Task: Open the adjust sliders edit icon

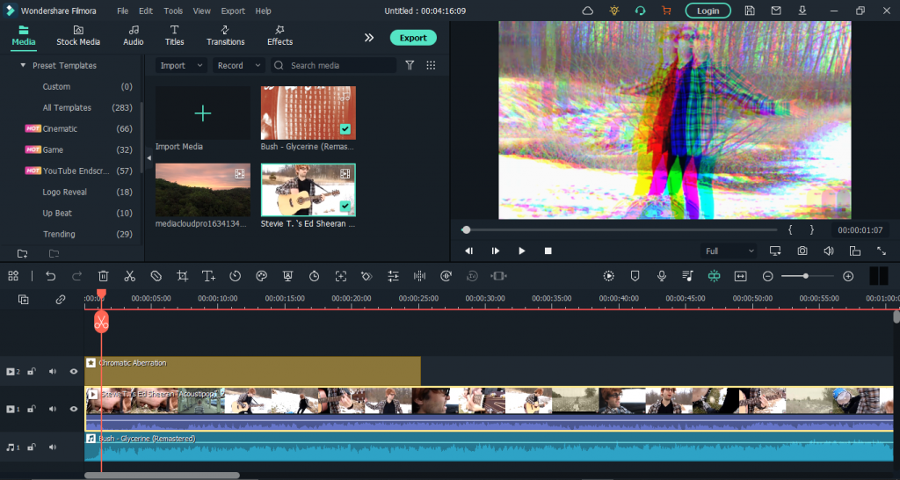Action: [393, 276]
